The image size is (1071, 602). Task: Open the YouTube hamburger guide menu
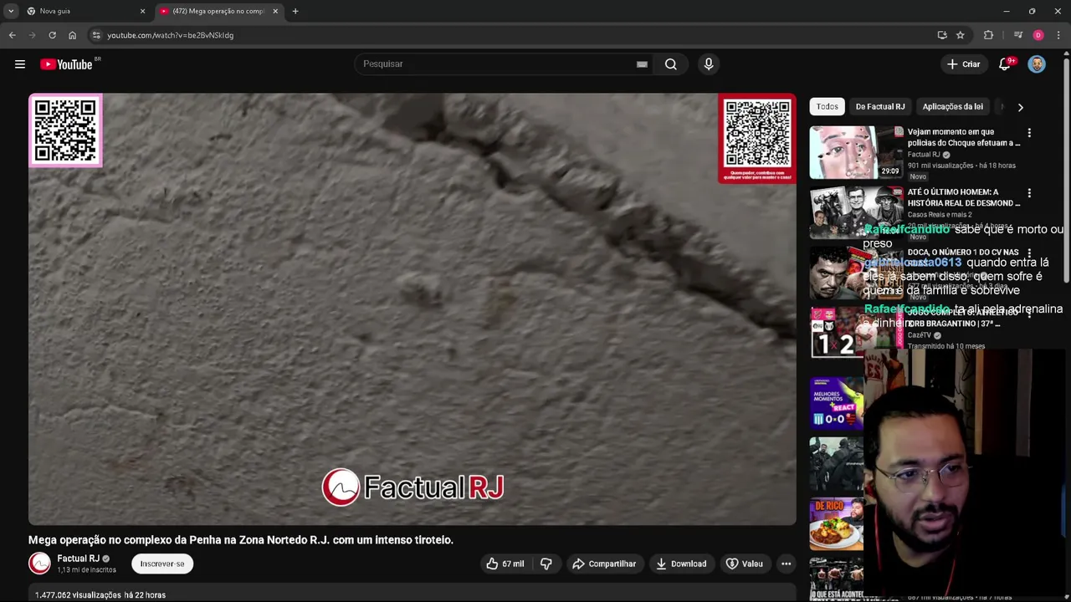tap(20, 64)
